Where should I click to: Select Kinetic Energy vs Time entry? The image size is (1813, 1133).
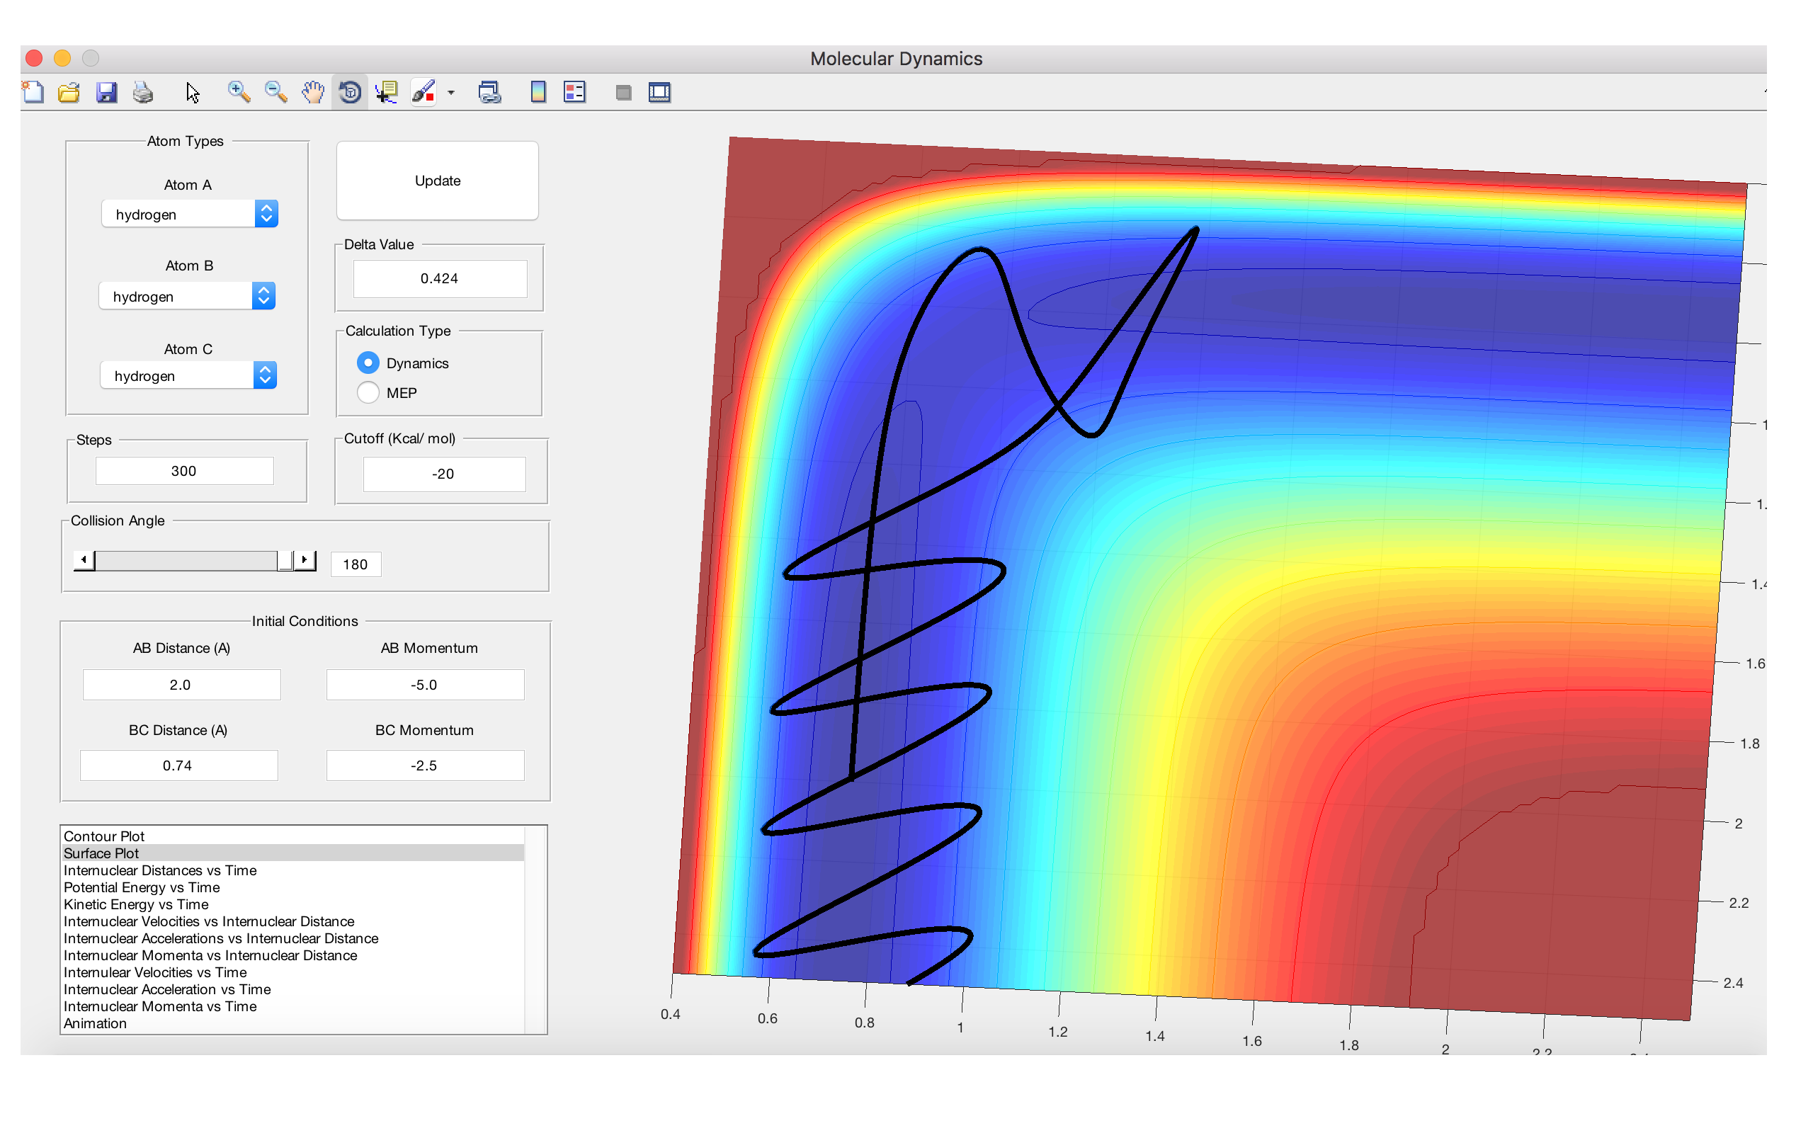point(135,904)
